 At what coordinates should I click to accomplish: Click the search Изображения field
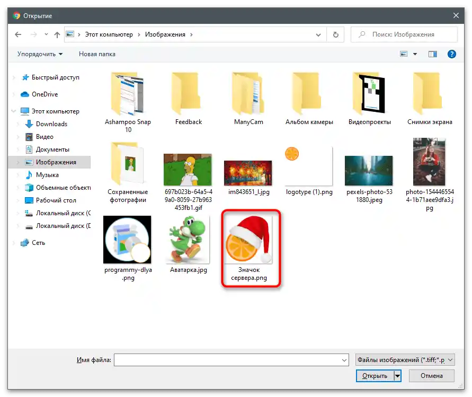[404, 34]
